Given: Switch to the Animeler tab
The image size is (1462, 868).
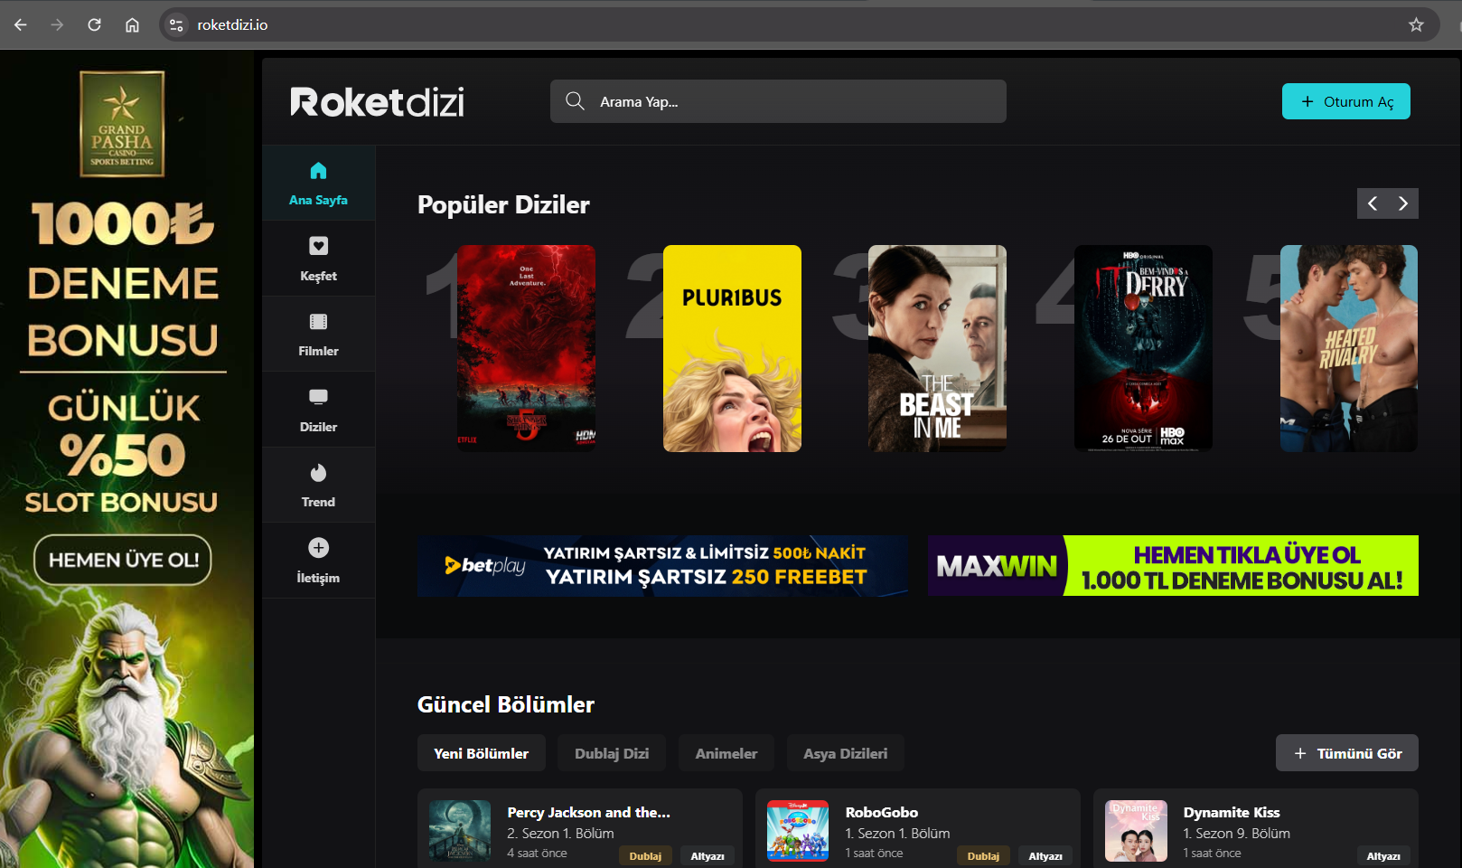Looking at the screenshot, I should (x=726, y=753).
